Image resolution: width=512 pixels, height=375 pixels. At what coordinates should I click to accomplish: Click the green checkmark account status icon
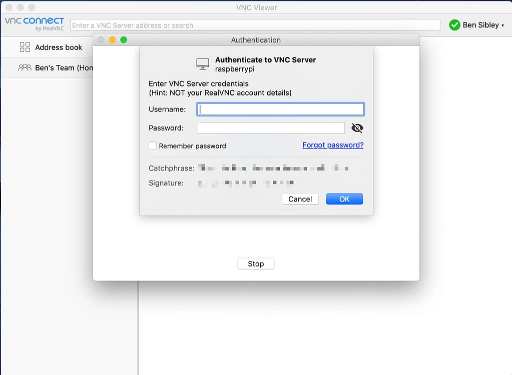[454, 25]
